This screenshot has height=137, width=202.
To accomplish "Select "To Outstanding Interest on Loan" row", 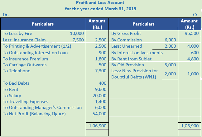I will (x=35, y=53).
